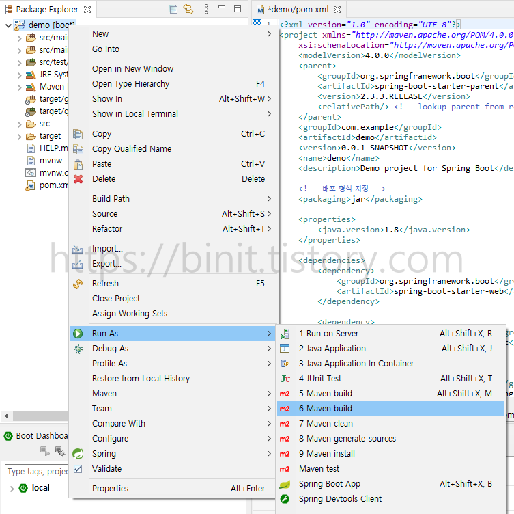The image size is (514, 514).
Task: Choose Open Type Hierarchy
Action: (173, 84)
